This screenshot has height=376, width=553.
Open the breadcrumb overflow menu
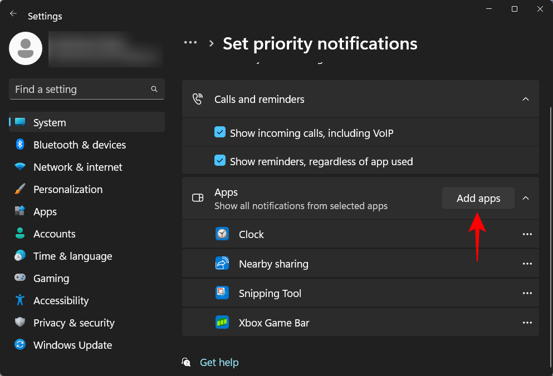point(190,42)
